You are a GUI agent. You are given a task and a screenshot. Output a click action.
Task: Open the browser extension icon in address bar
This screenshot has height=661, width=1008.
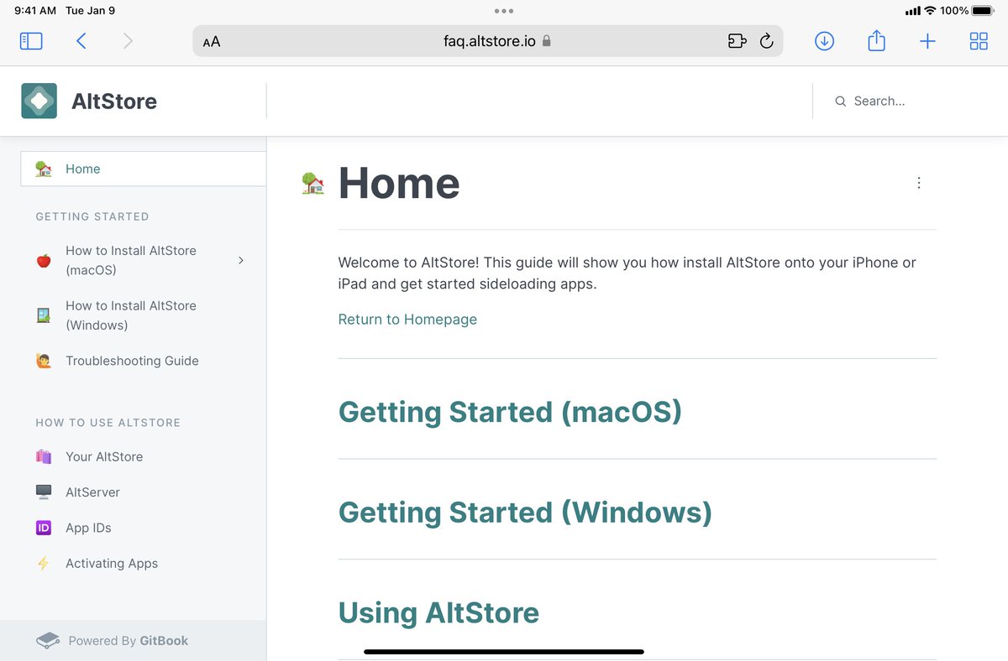737,40
